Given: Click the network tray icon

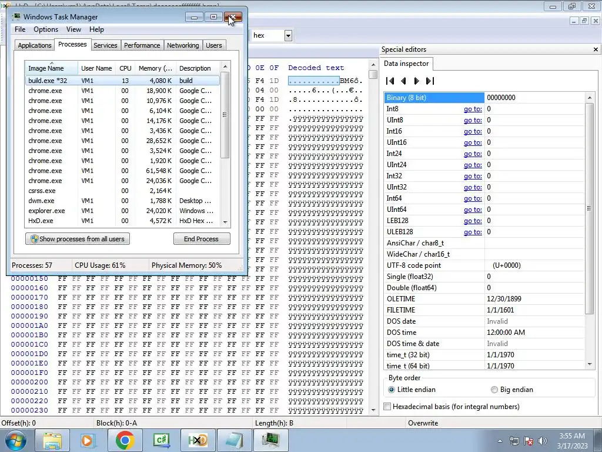Looking at the screenshot, I should [514, 441].
